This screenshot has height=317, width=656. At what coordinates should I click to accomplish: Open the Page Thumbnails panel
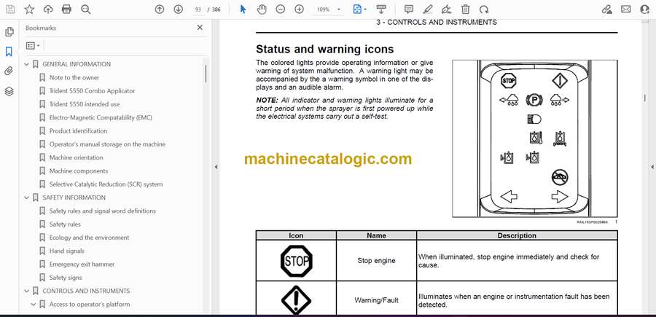tap(9, 32)
